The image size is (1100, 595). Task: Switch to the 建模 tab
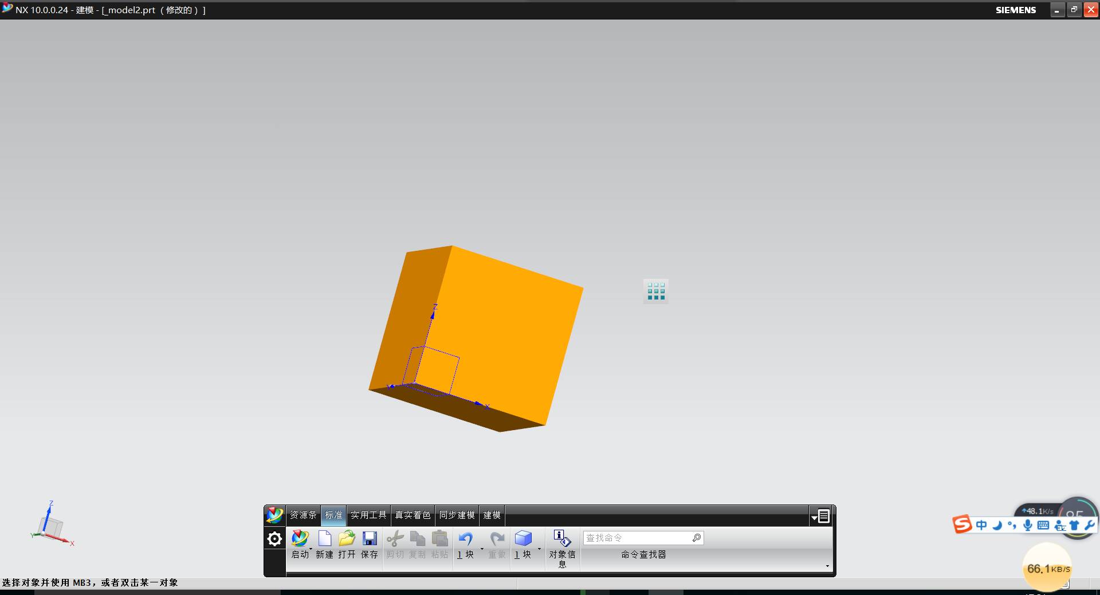[492, 515]
